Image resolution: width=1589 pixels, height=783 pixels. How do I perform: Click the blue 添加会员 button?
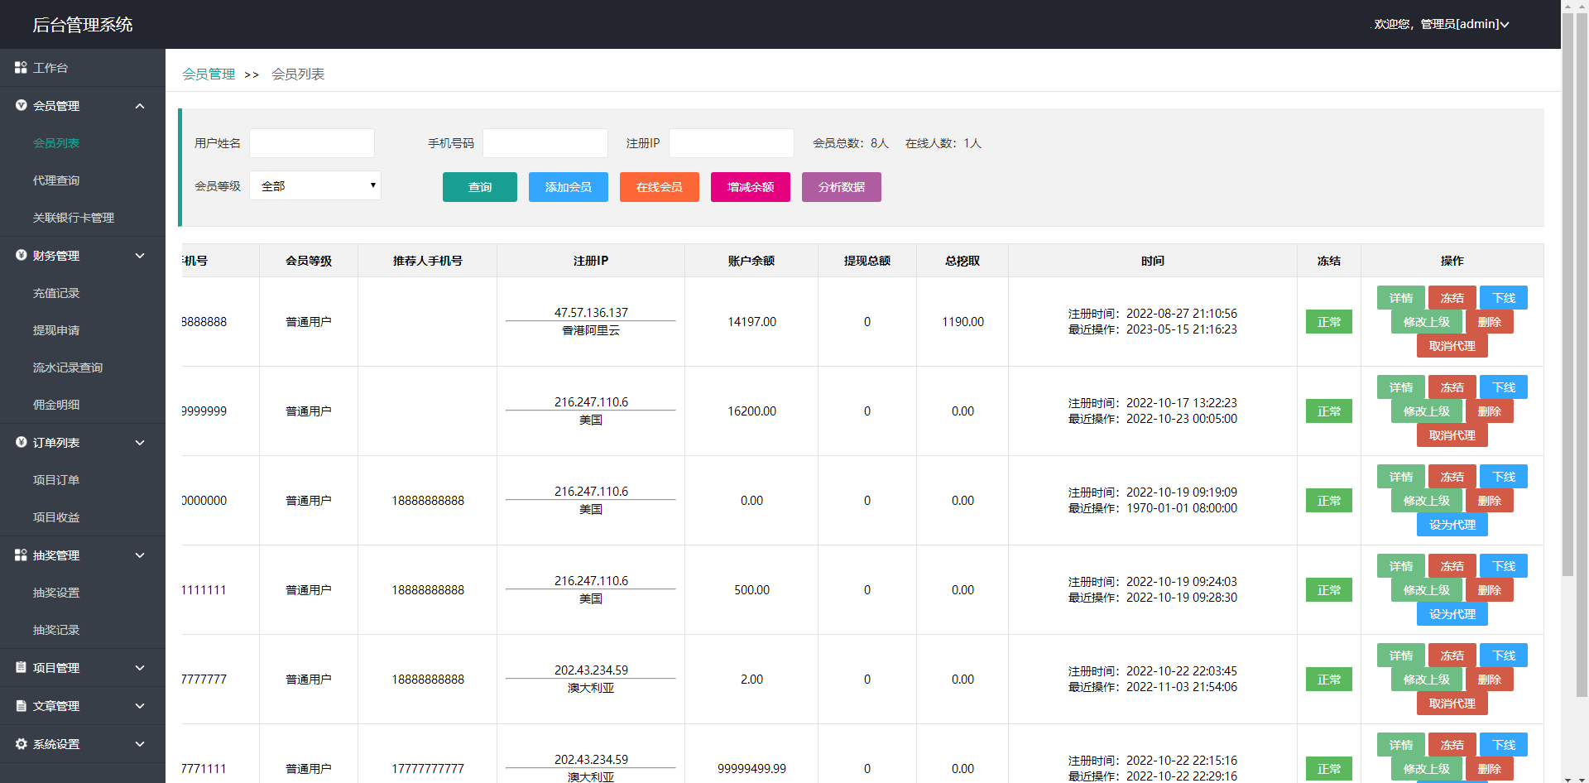(568, 187)
